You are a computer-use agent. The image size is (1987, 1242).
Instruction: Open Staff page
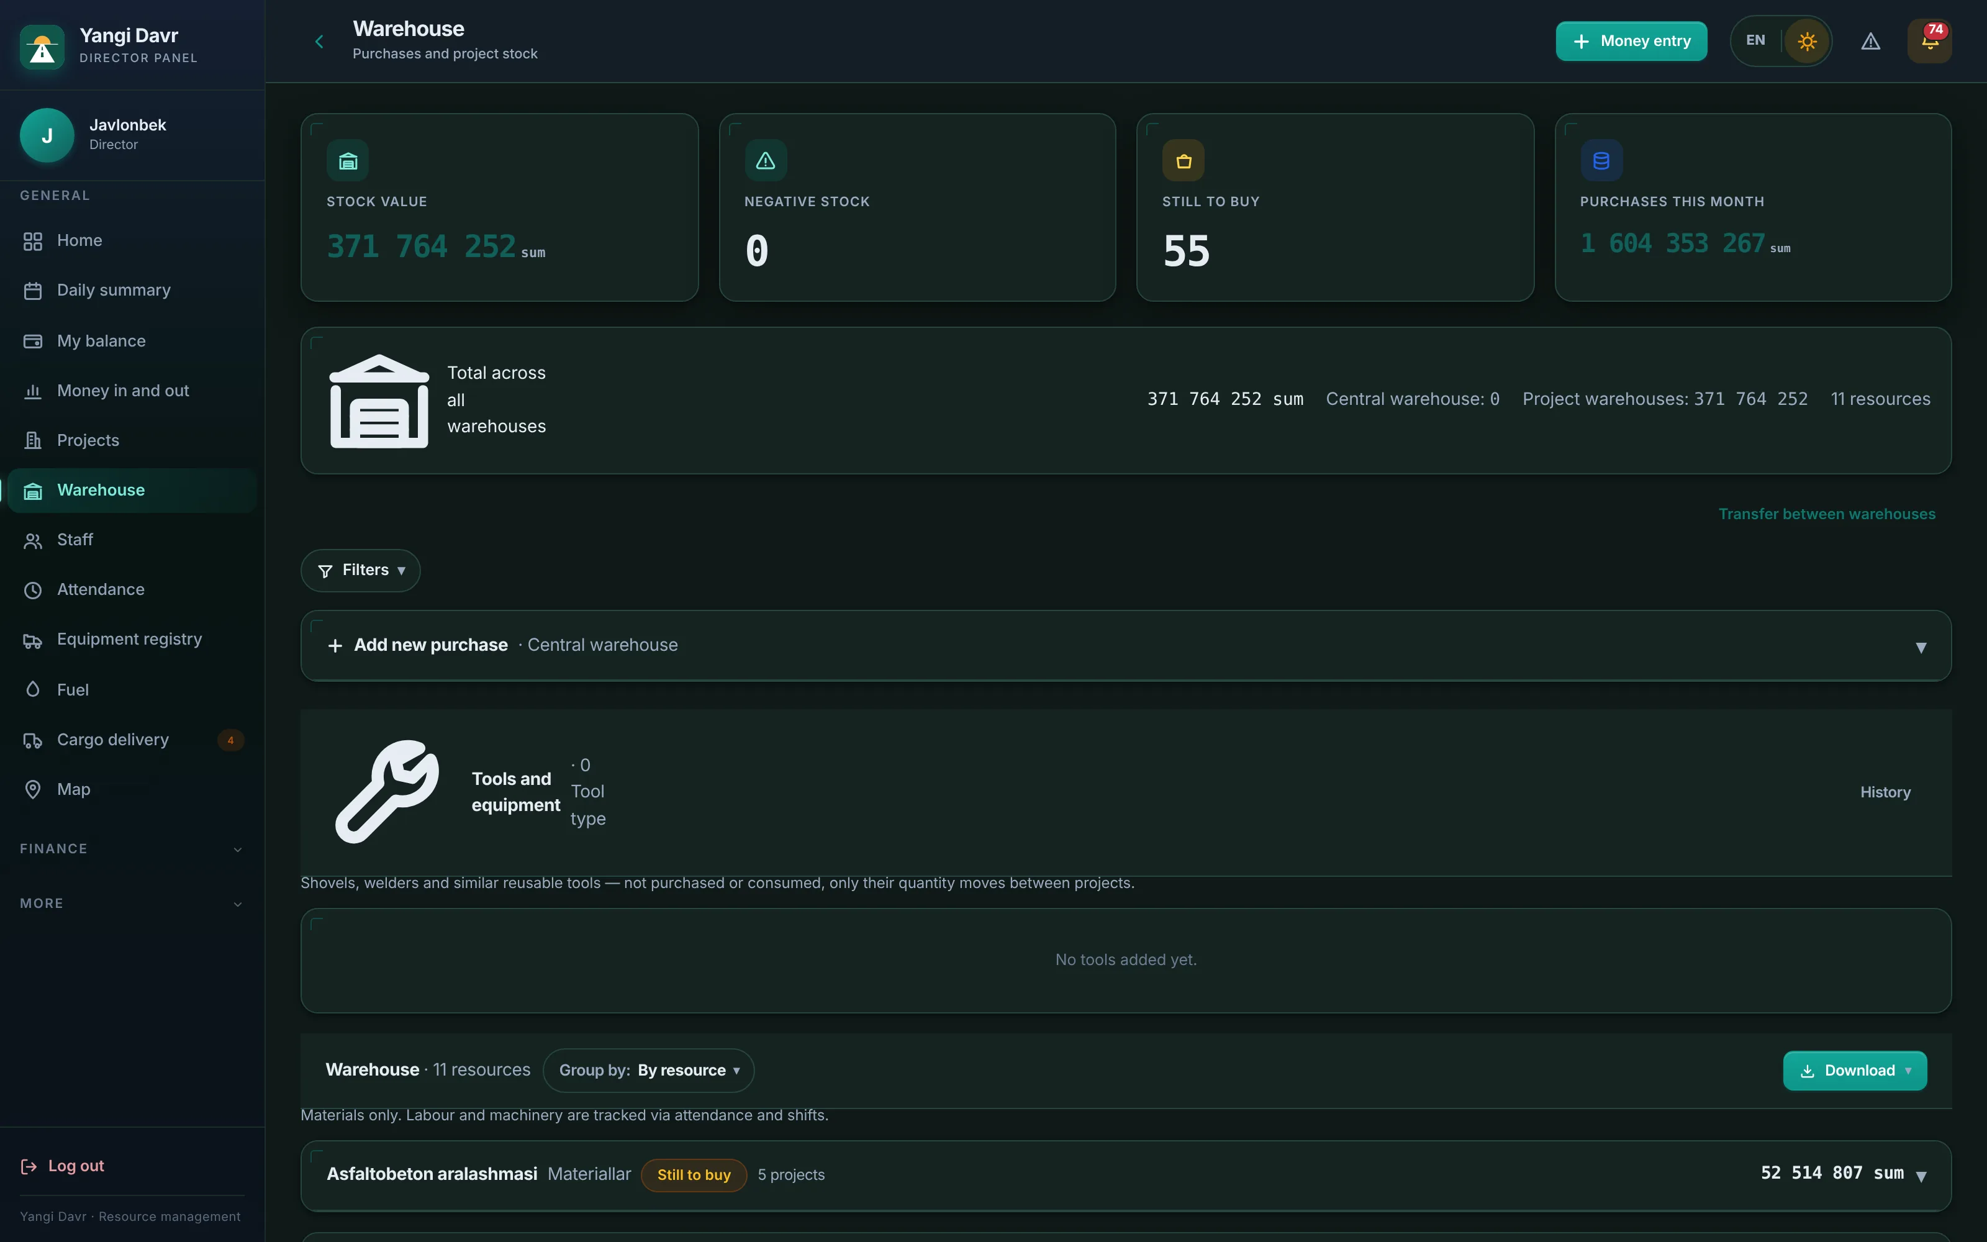tap(132, 540)
